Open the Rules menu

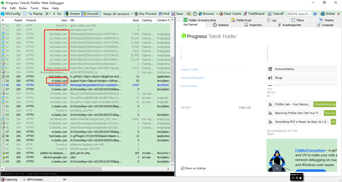click(x=23, y=8)
